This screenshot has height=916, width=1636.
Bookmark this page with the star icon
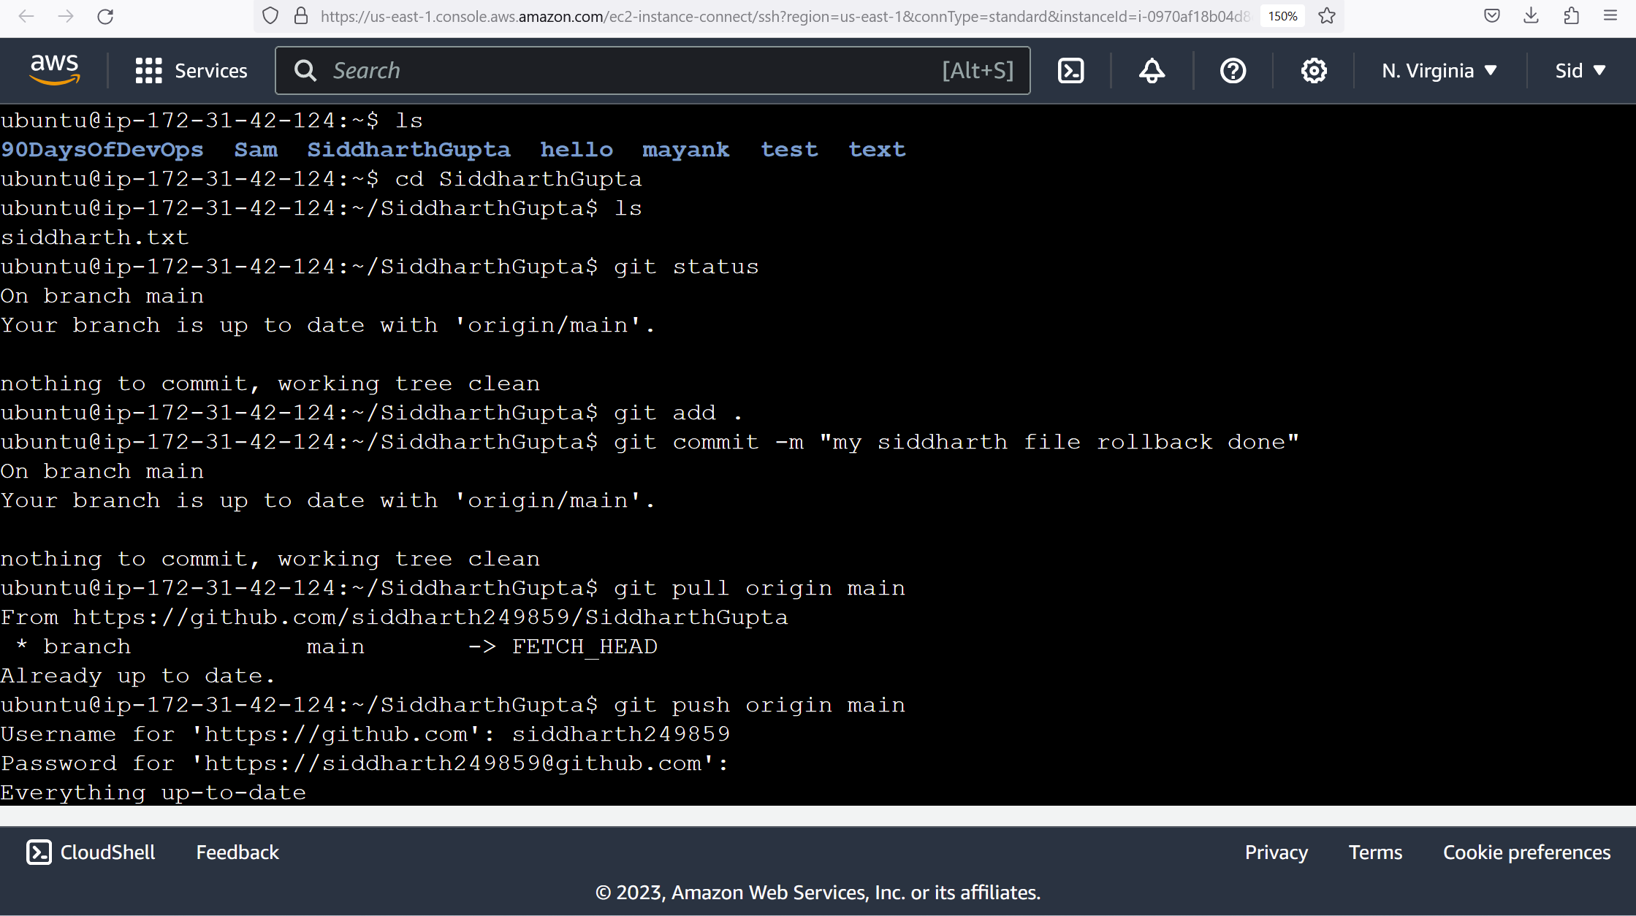point(1328,16)
